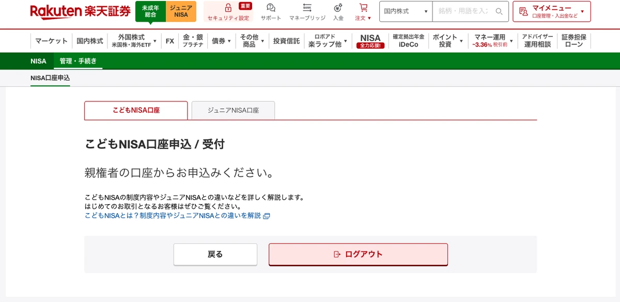The height and width of the screenshot is (302, 620).
Task: Open 国内株式 navigation menu item
Action: 90,41
